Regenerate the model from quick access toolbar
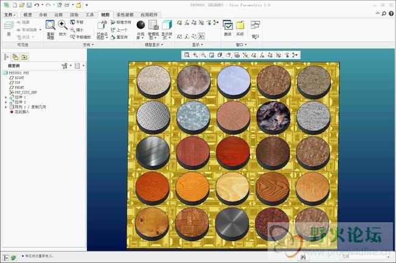The height and width of the screenshot is (263, 396). click(x=60, y=5)
